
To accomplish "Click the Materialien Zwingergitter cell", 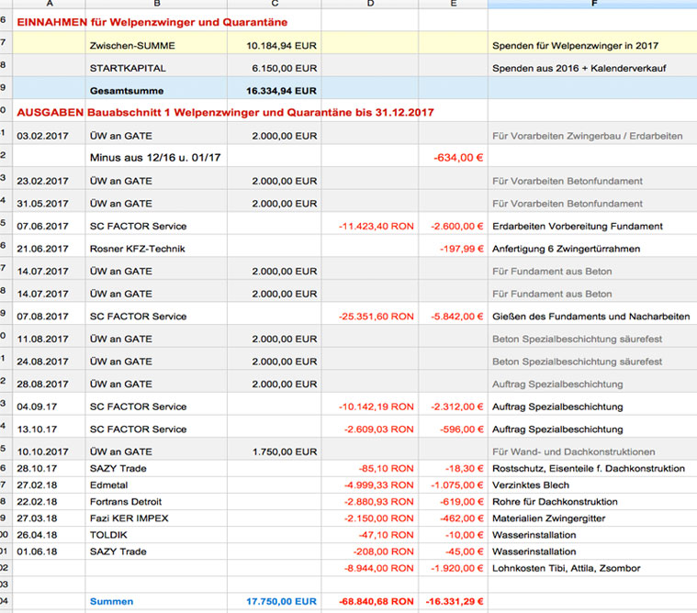I will pyautogui.click(x=592, y=518).
